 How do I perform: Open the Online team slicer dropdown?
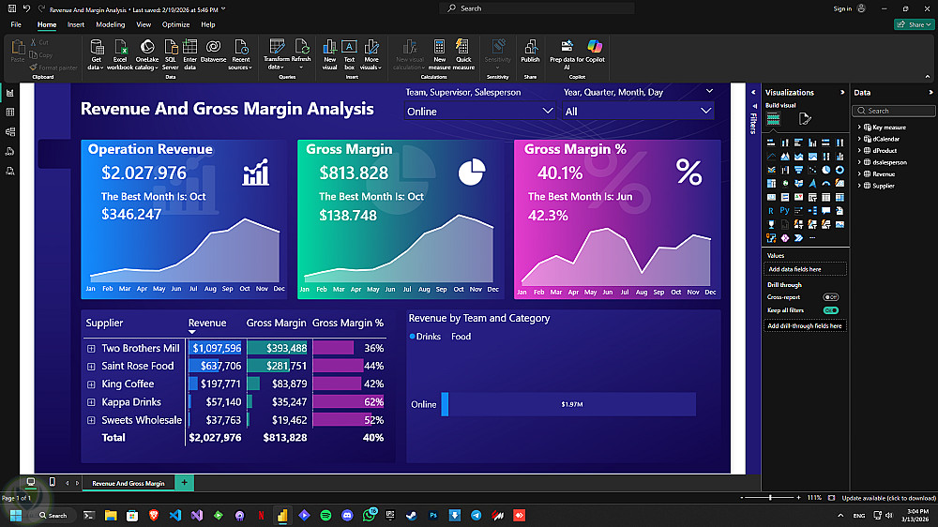click(x=479, y=112)
